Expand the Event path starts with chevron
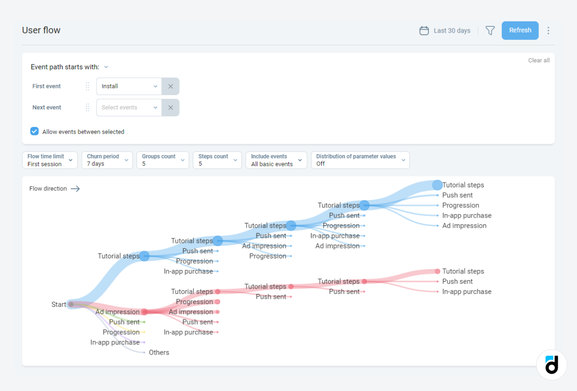This screenshot has height=391, width=577. point(106,67)
